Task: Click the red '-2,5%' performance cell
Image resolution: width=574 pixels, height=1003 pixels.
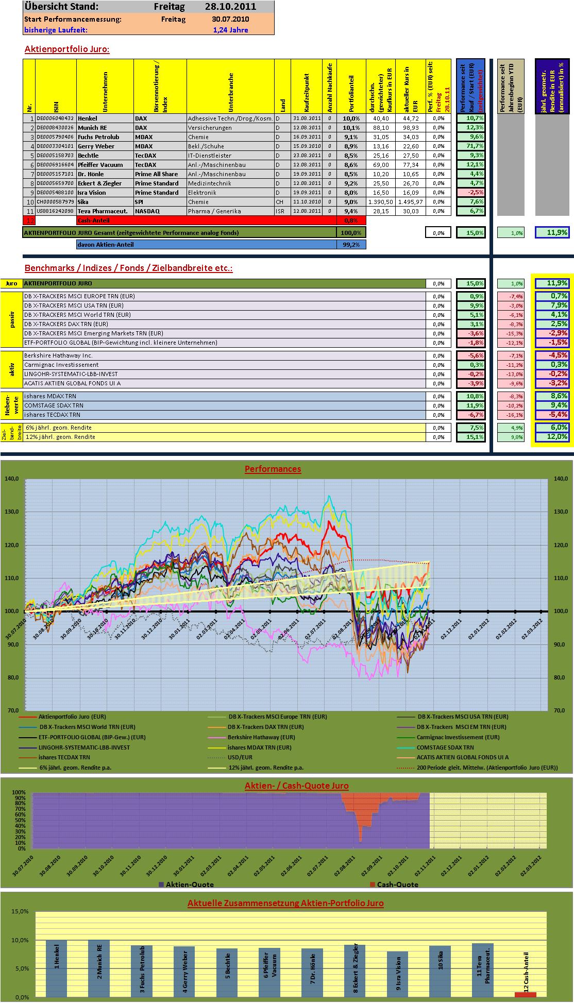Action: pyautogui.click(x=470, y=193)
